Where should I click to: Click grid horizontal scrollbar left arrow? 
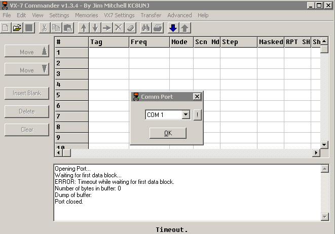click(x=59, y=153)
